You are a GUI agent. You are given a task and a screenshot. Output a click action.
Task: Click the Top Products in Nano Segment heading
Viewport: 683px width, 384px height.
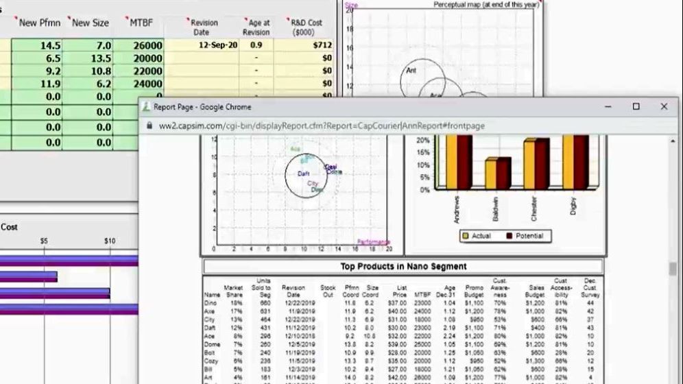[x=403, y=267]
